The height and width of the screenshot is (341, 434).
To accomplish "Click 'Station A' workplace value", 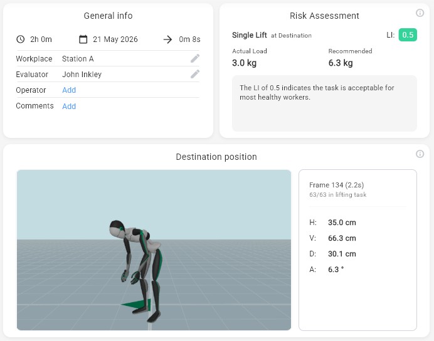I will (x=78, y=59).
